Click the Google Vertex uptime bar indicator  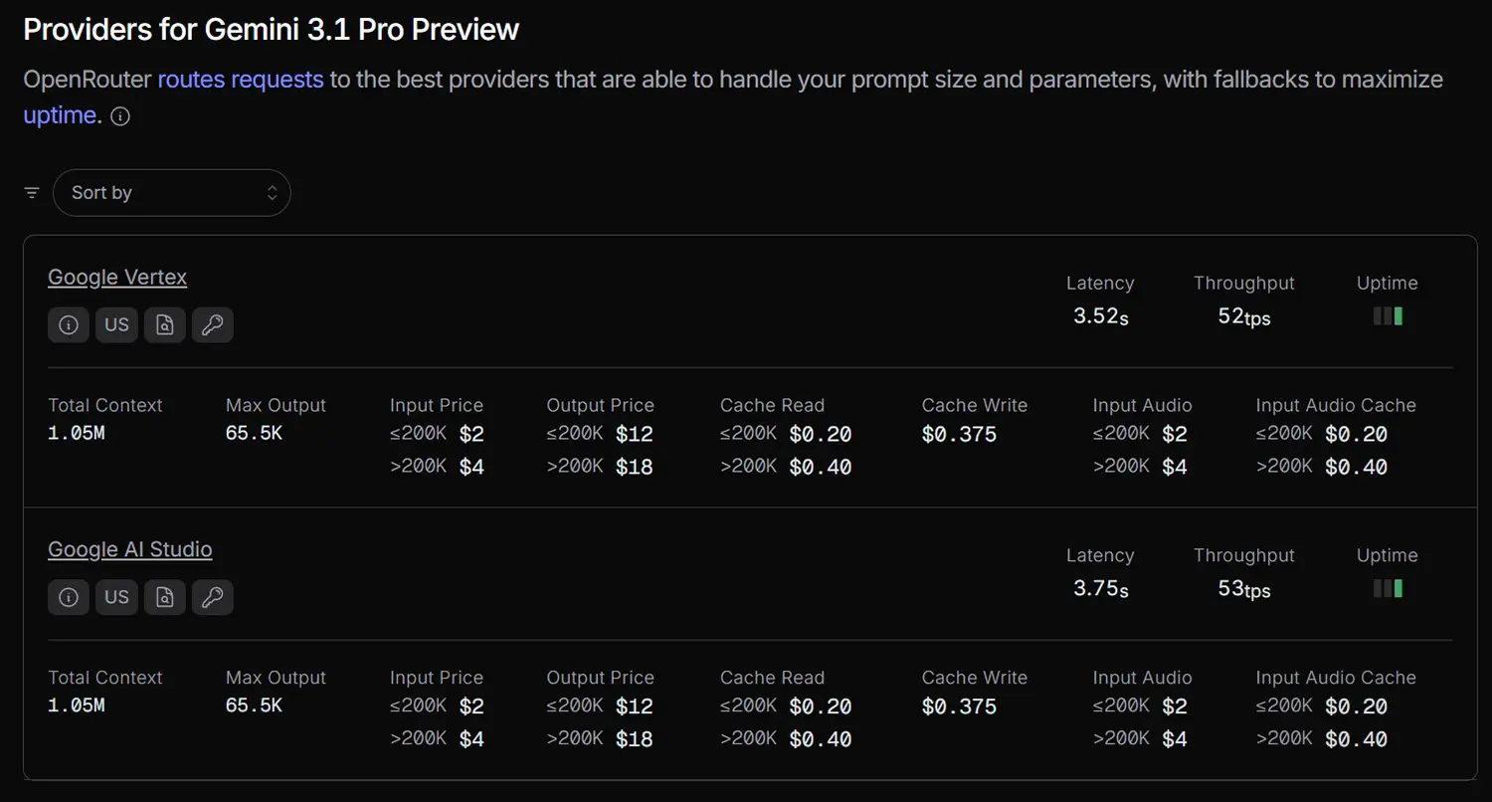tap(1388, 316)
